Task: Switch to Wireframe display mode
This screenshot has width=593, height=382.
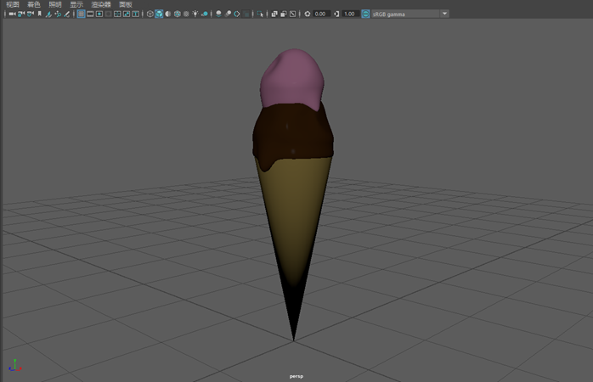Action: [150, 14]
